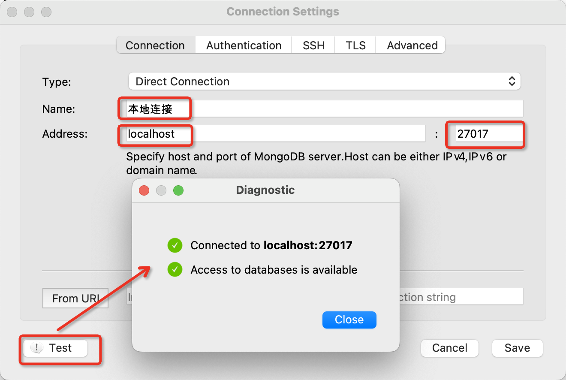Click the green zoom dot of Diagnostic dialog

click(x=178, y=190)
